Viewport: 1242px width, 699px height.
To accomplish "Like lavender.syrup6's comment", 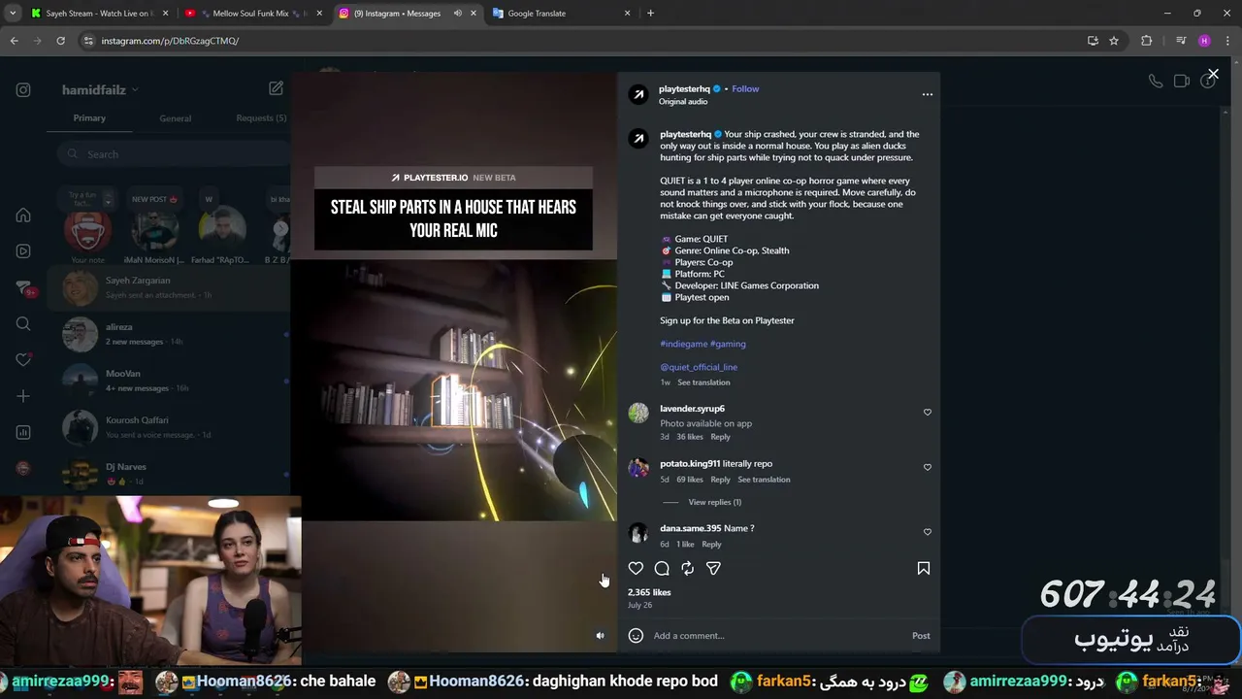I will point(928,413).
